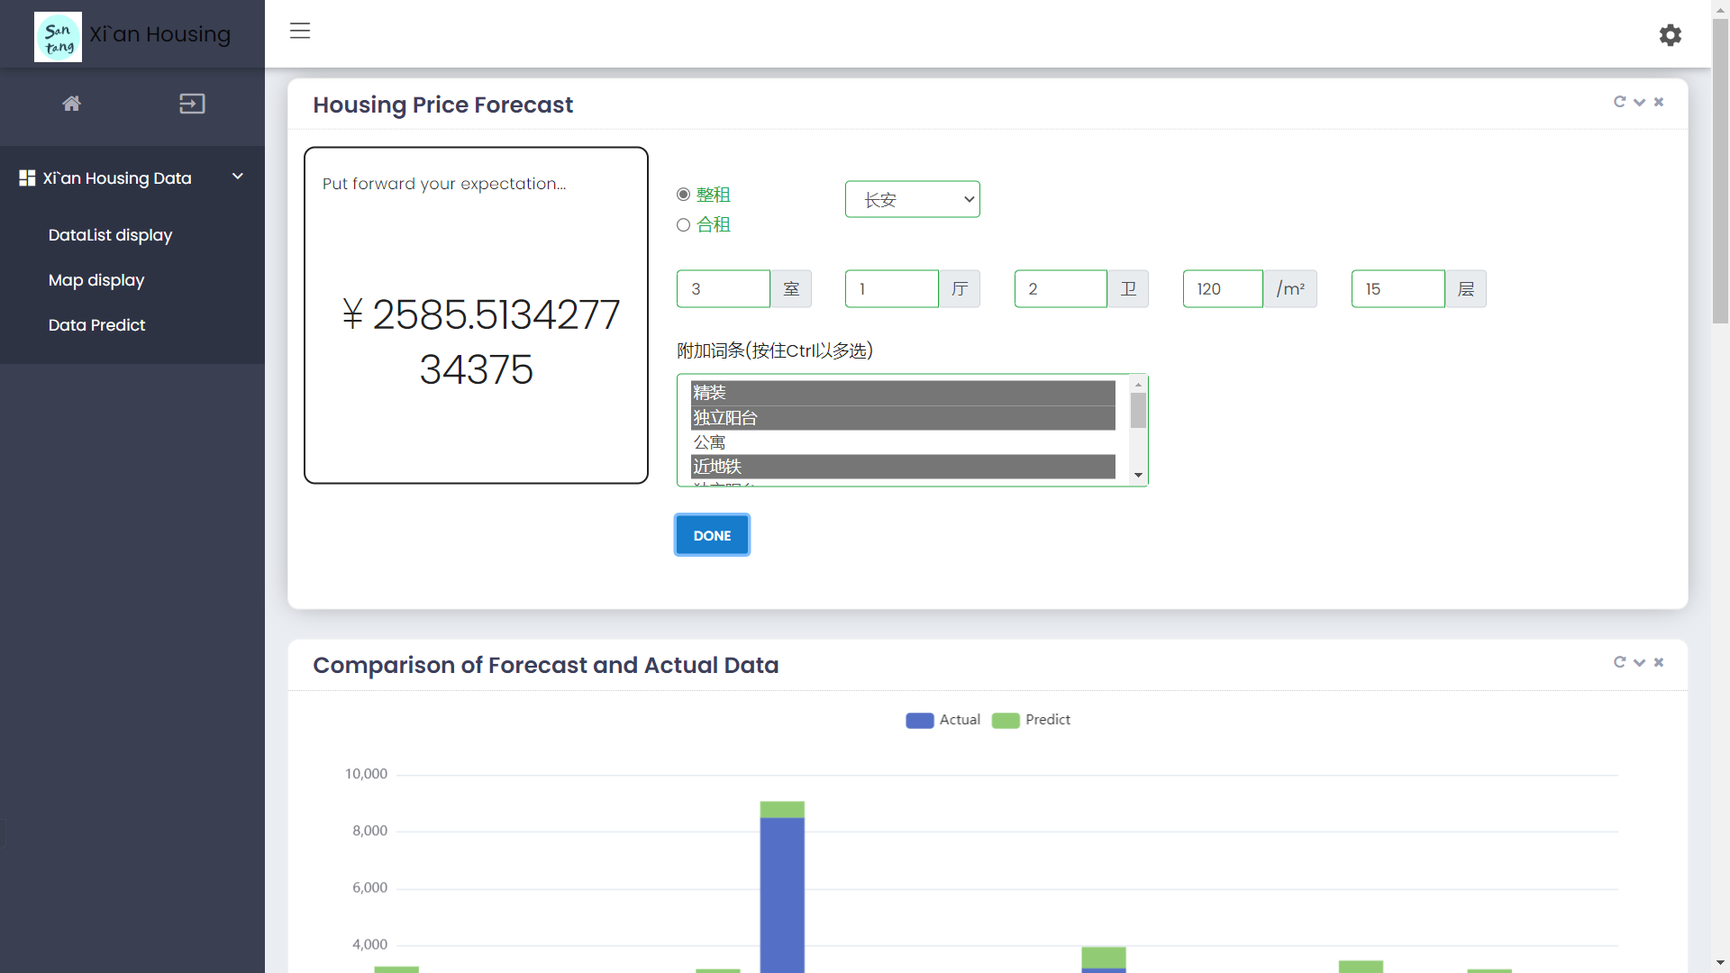Refresh the Comparison of Forecast panel

(x=1619, y=662)
